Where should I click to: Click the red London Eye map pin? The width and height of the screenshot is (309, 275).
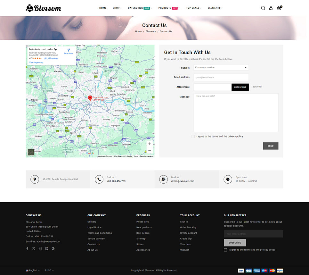coord(90,98)
